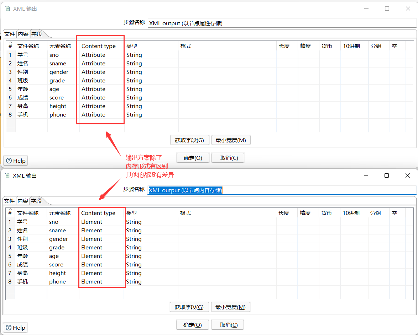Select Element cell in score row
This screenshot has width=418, height=335.
pos(101,264)
